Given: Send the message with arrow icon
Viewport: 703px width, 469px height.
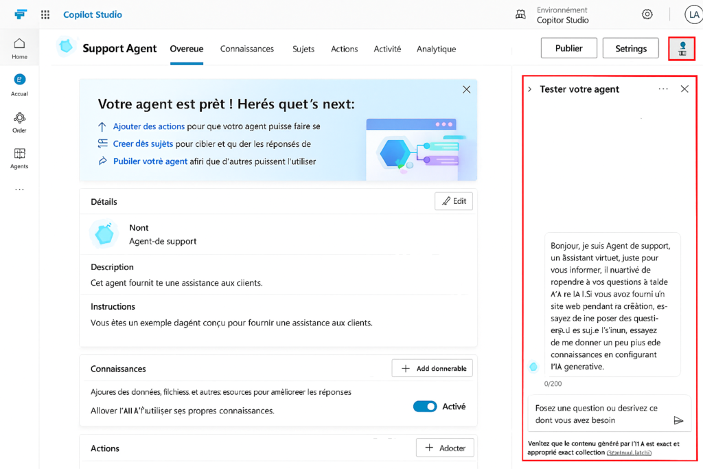Looking at the screenshot, I should coord(678,420).
